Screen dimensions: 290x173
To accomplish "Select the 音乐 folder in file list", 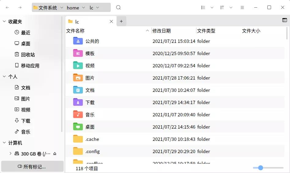I will 175,114.
